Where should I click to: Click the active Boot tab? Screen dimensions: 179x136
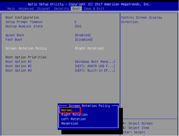pyautogui.click(x=76, y=9)
